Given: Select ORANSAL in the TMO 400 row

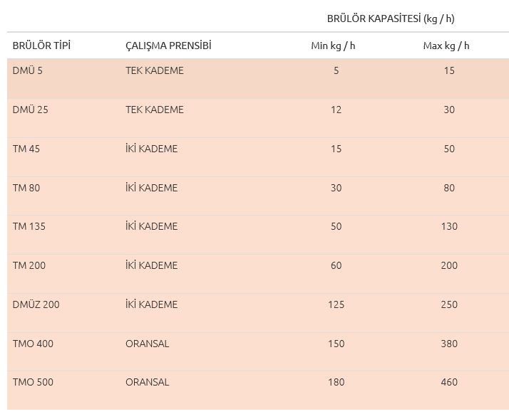Looking at the screenshot, I should [147, 344].
